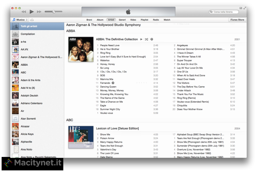
Task: Click the Lexicon of Love album cover
Action: coord(81,137)
